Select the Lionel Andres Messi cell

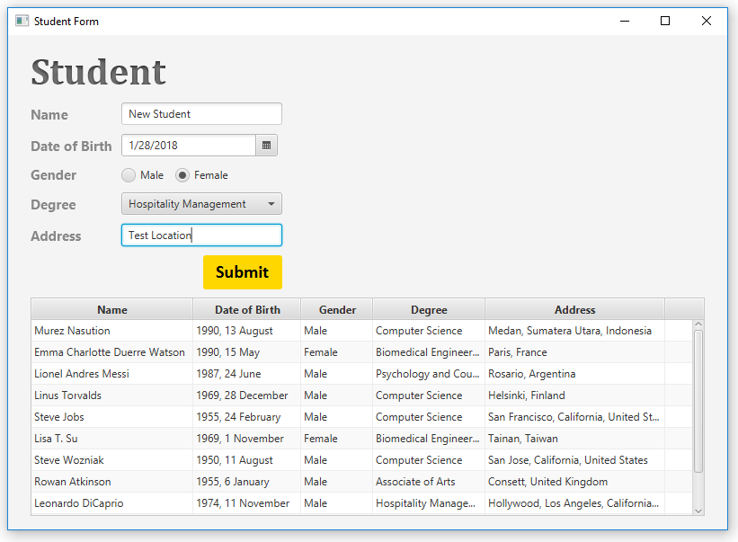click(x=112, y=374)
